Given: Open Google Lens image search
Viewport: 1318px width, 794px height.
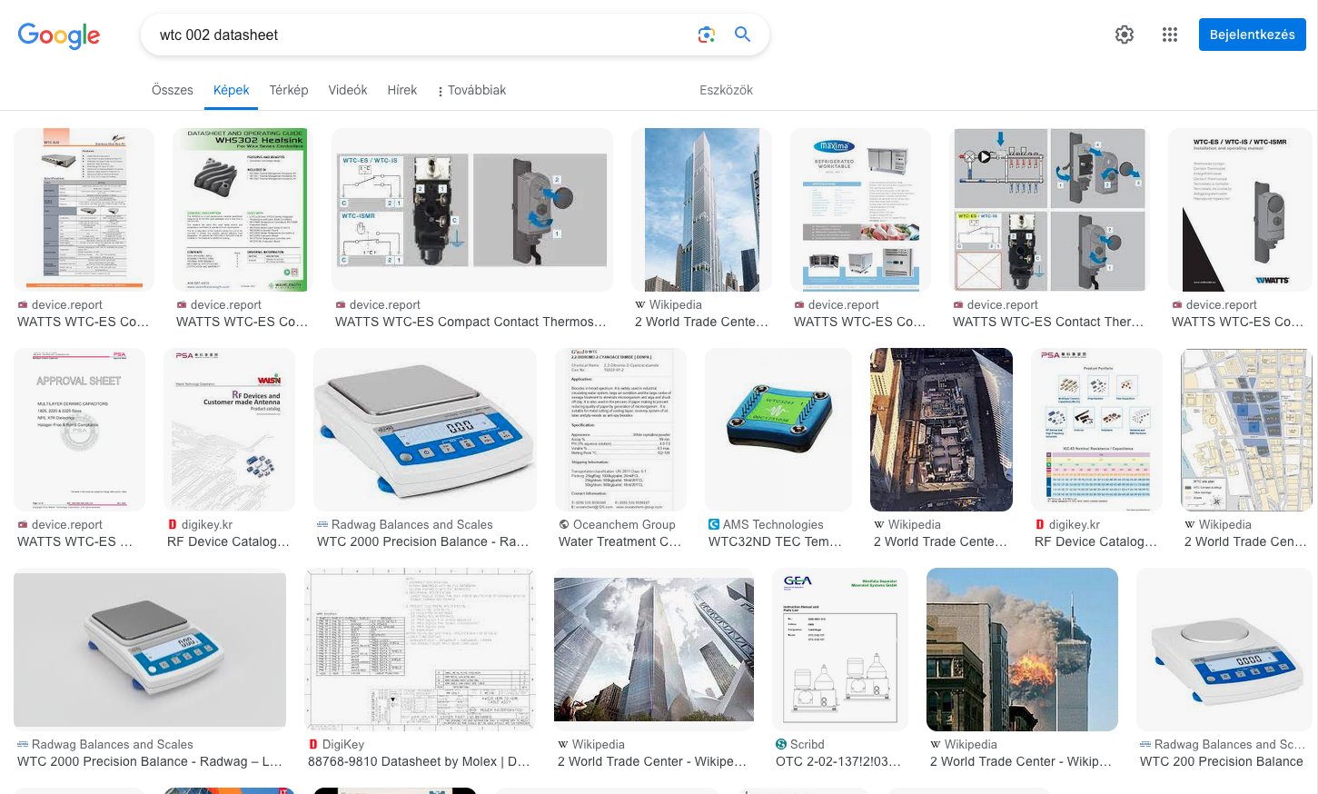Looking at the screenshot, I should pyautogui.click(x=706, y=35).
